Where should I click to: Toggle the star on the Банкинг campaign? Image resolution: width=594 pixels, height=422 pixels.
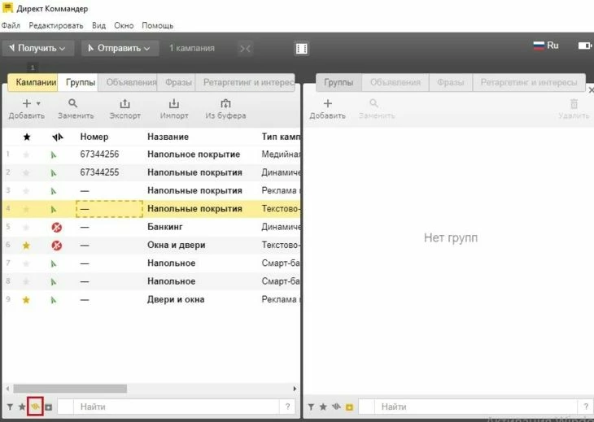coord(26,228)
